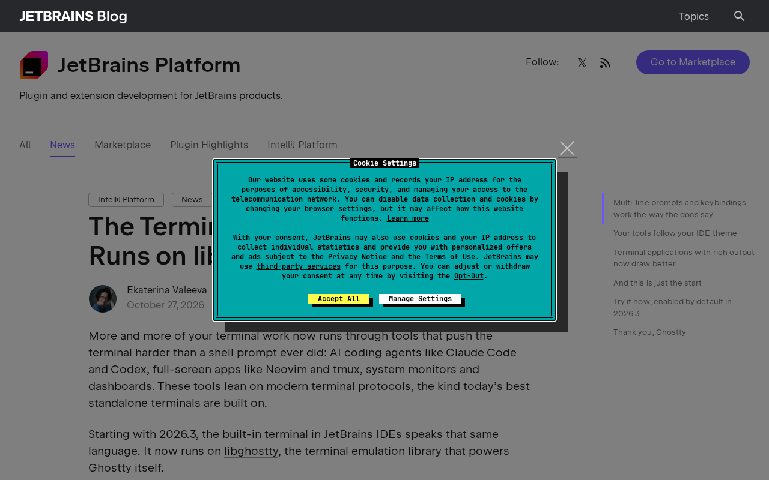769x480 pixels.
Task: Open the Plugin Highlights tab
Action: [x=209, y=145]
